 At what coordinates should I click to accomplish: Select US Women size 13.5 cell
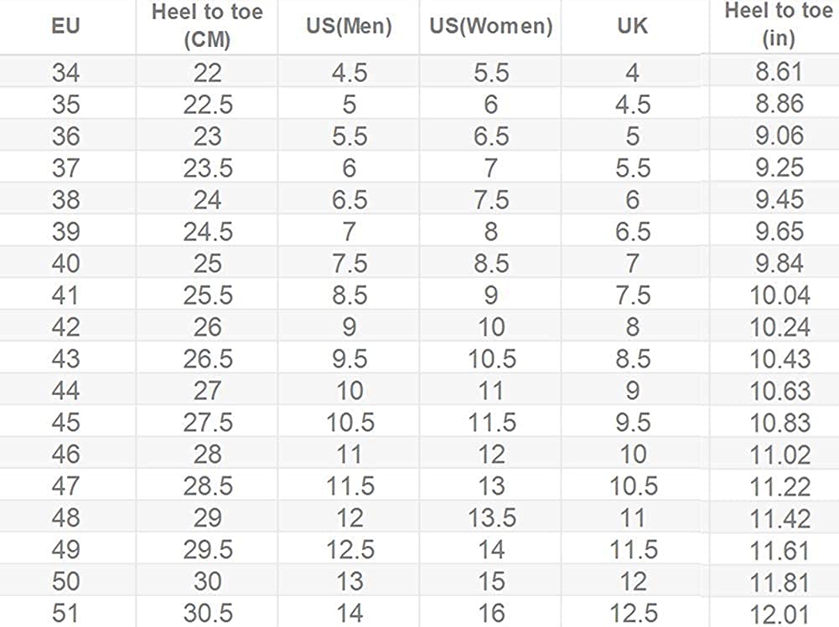point(491,517)
